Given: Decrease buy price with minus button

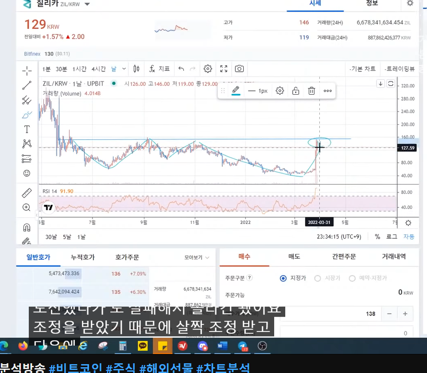Looking at the screenshot, I should click(x=389, y=314).
